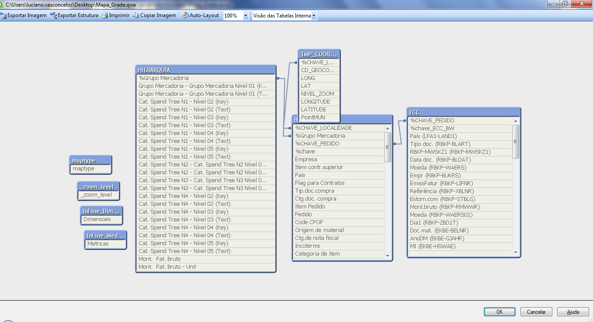593x322 pixels.
Task: Select the %CHAVE_LOCALIDADE field
Action: [x=339, y=128]
